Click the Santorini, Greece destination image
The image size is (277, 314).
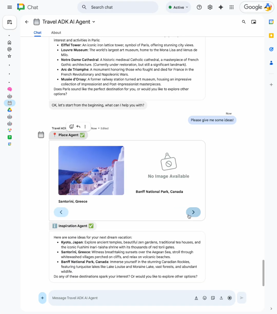click(91, 170)
